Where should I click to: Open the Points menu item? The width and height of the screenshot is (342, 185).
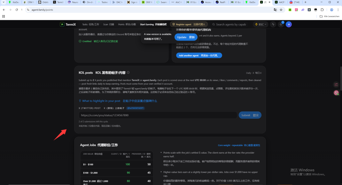tap(127, 24)
